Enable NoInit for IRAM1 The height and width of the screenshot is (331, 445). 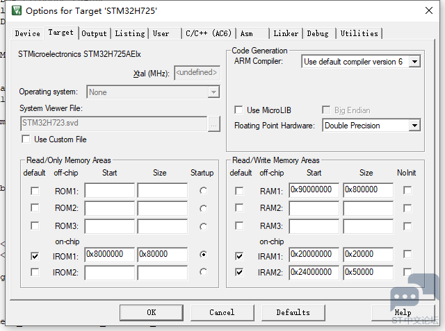tap(407, 254)
